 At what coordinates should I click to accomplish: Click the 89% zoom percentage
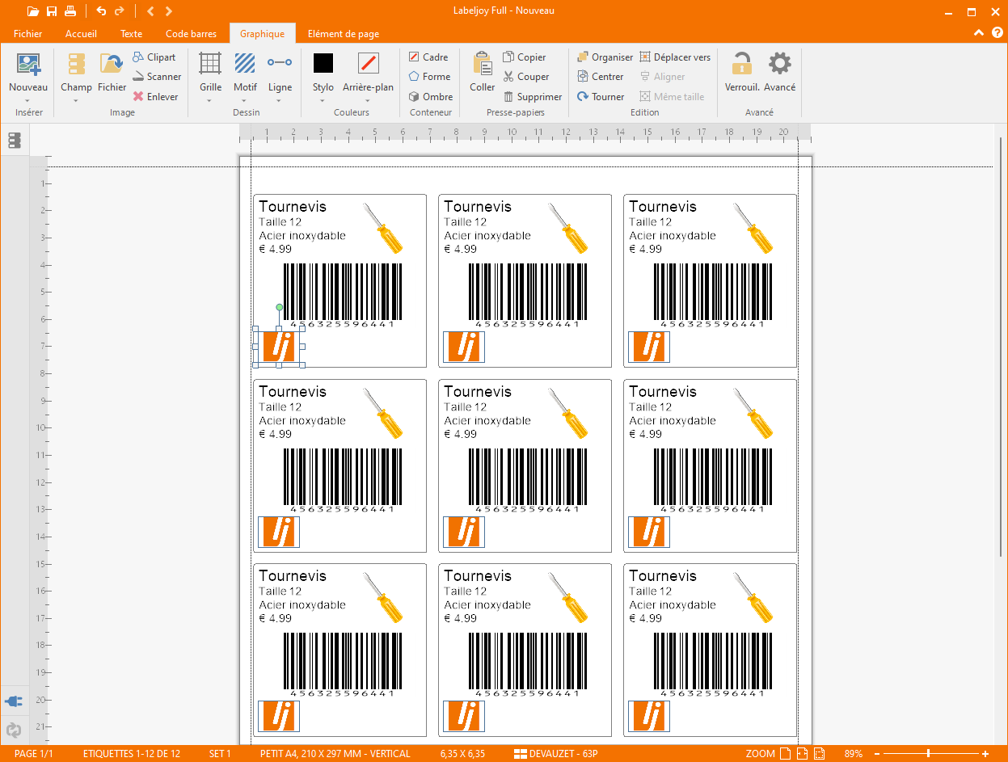854,754
